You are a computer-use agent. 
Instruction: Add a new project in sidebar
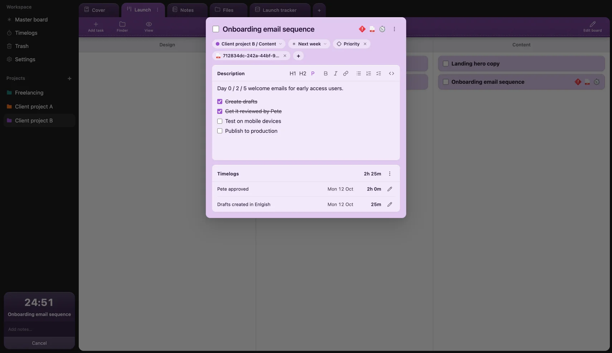69,78
